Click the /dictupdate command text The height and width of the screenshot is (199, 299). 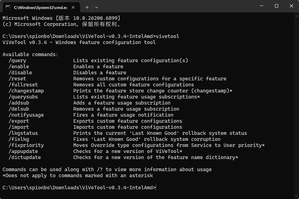25,157
